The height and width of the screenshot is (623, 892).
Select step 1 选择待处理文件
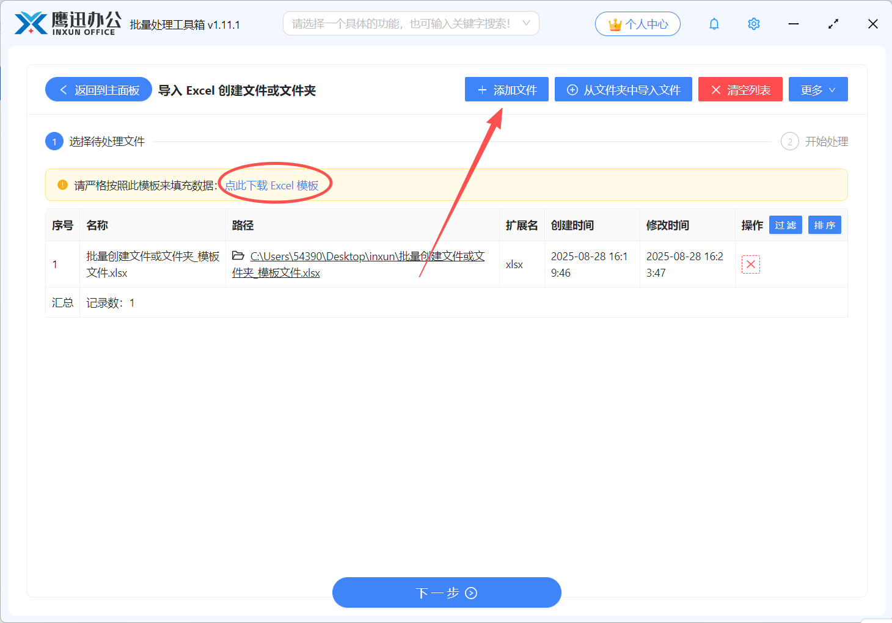pos(95,142)
